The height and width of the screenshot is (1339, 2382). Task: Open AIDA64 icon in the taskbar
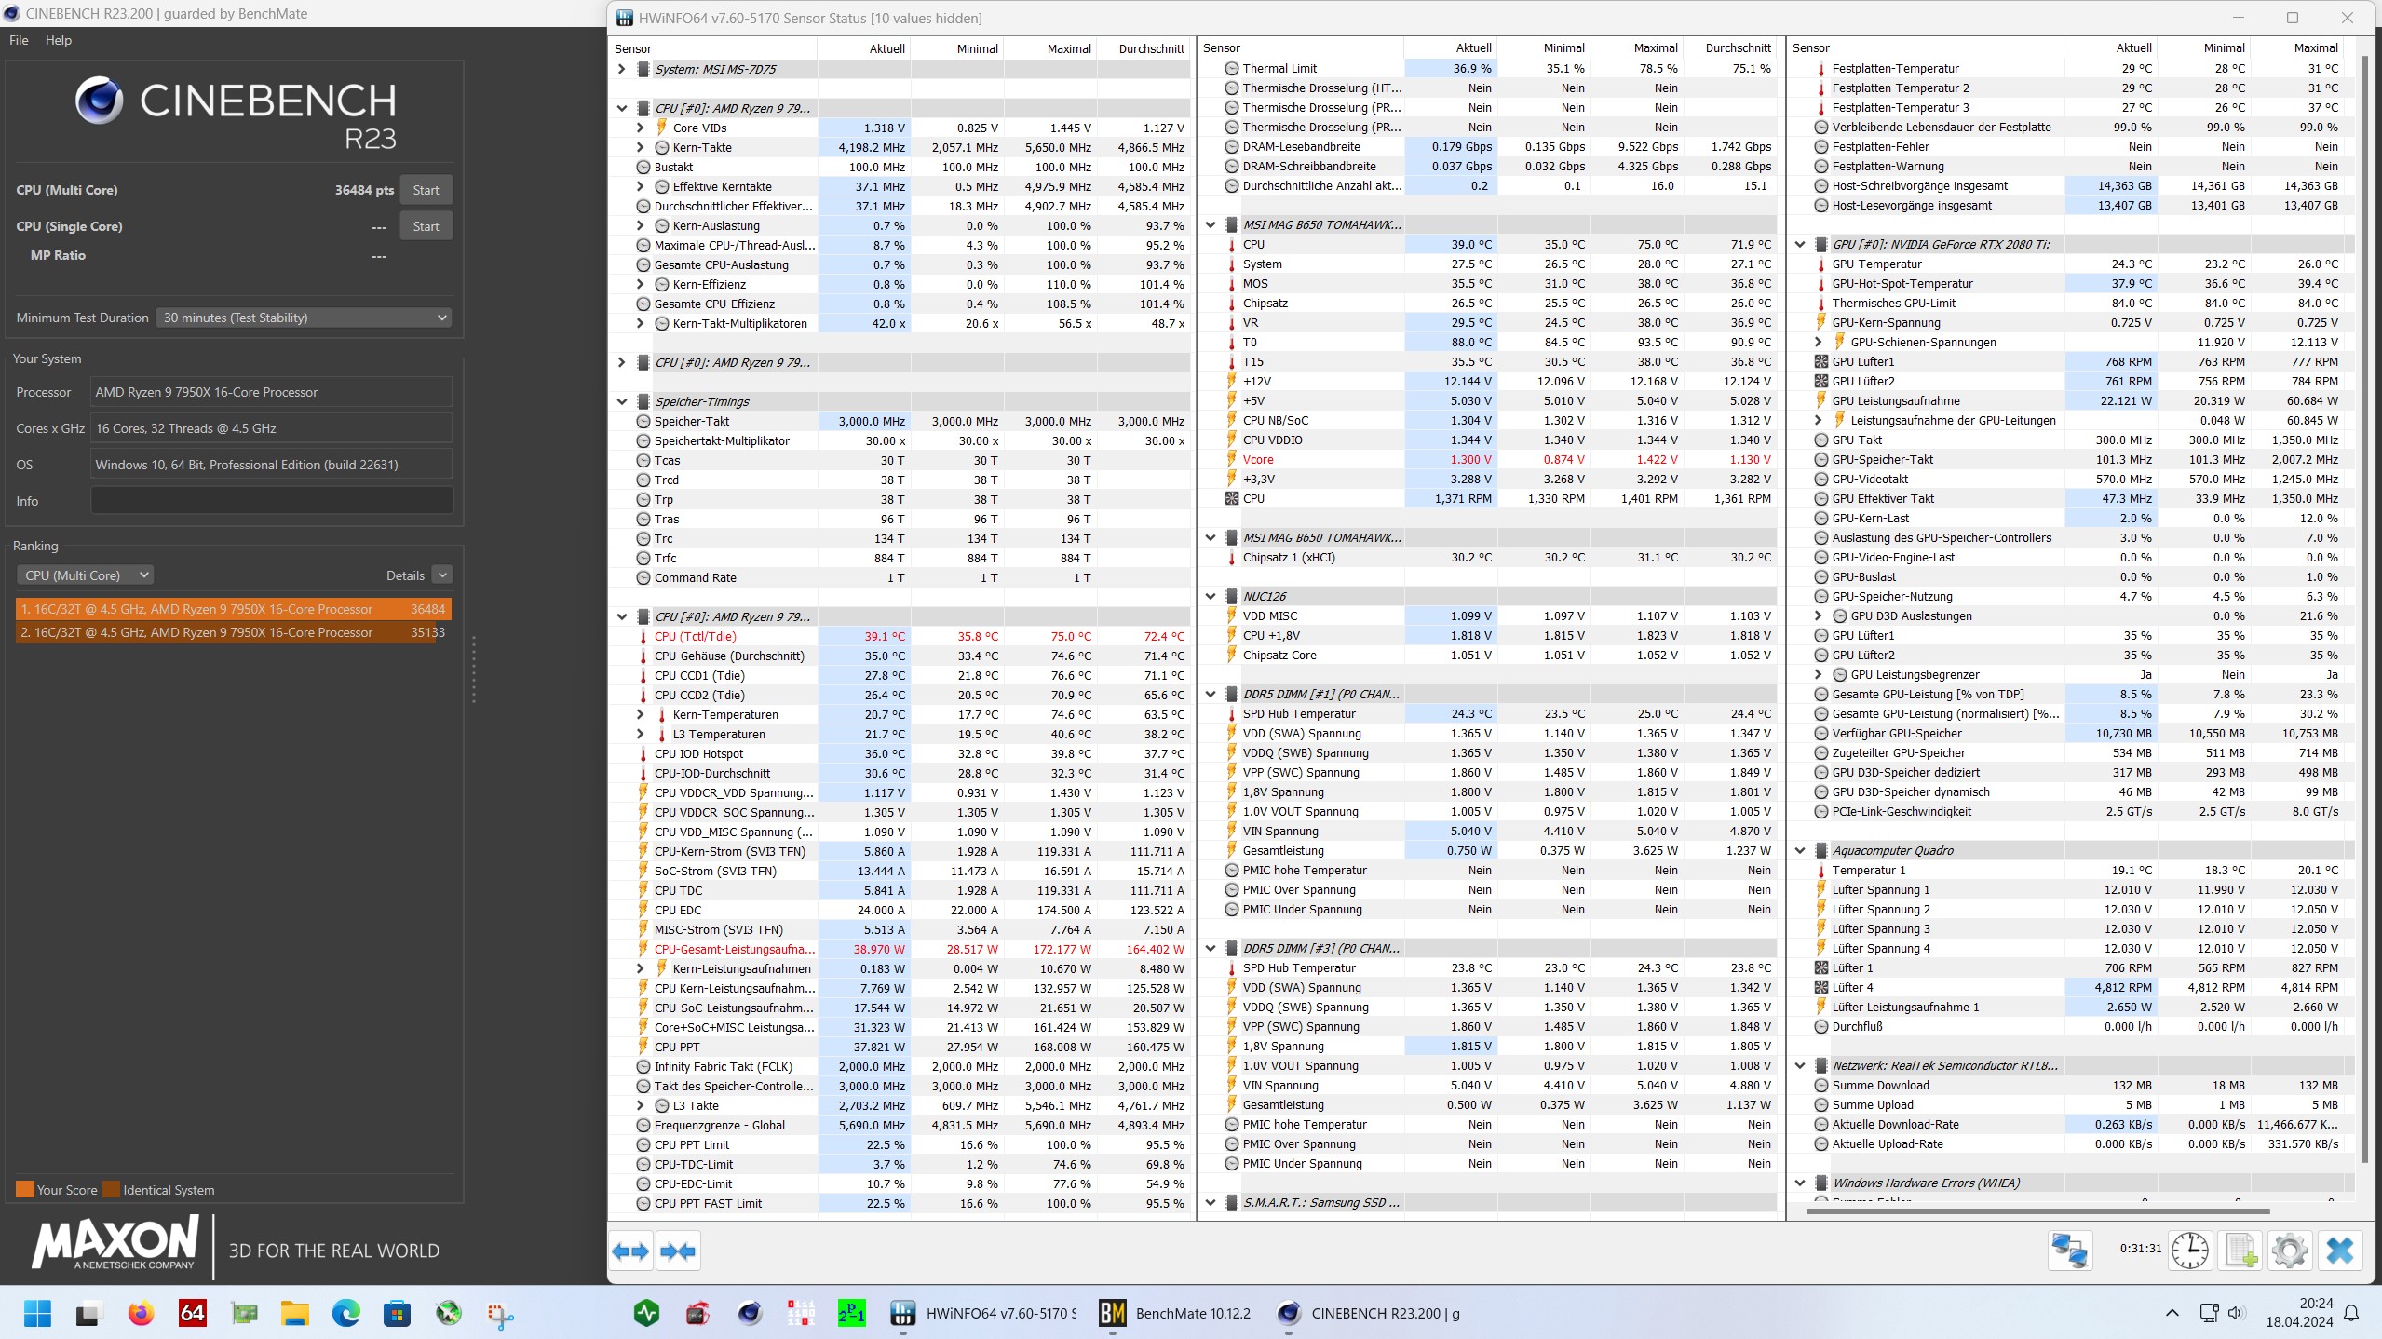(x=192, y=1313)
